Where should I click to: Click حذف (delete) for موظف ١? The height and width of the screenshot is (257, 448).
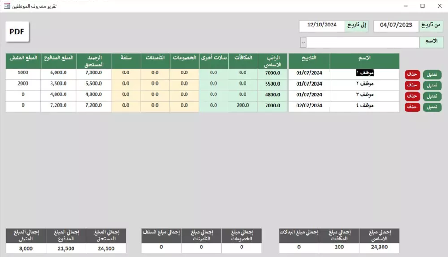pos(412,74)
